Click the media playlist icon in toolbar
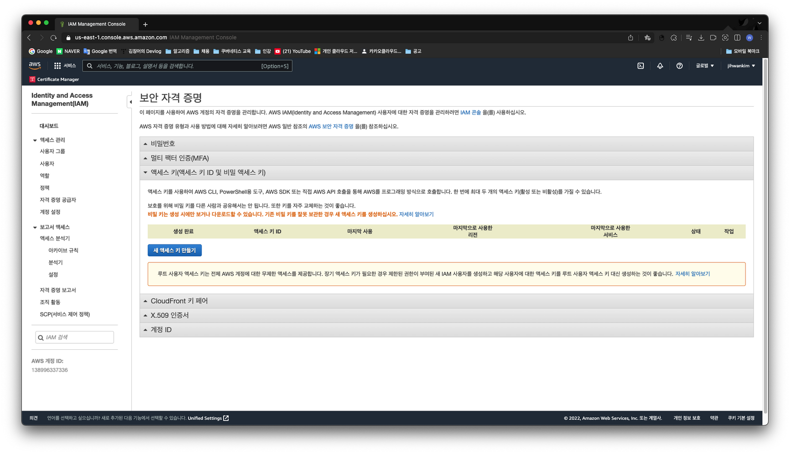Viewport: 790px width, 454px height. pyautogui.click(x=688, y=38)
